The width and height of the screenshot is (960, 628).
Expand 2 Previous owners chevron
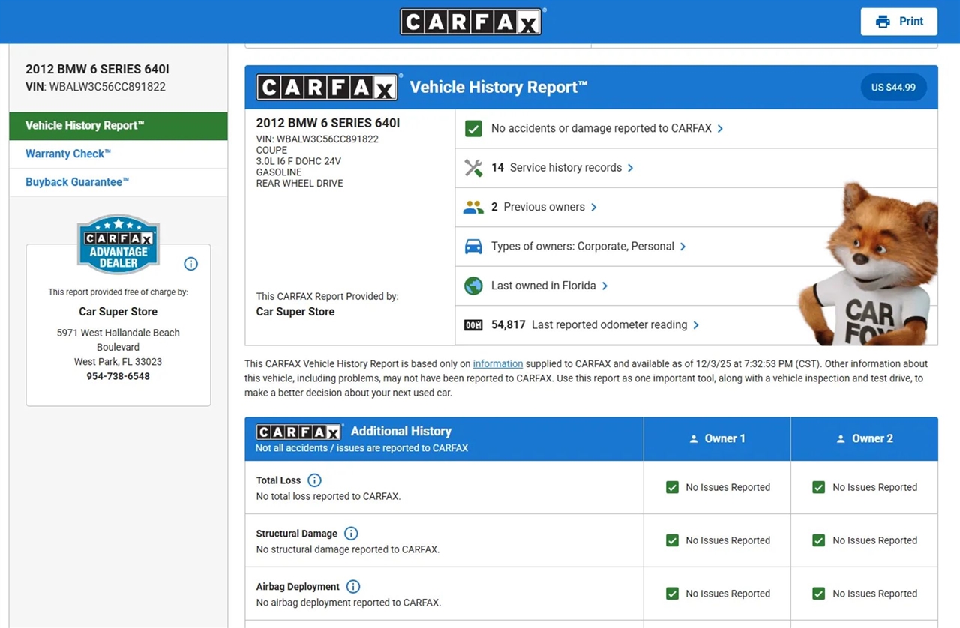pyautogui.click(x=593, y=208)
